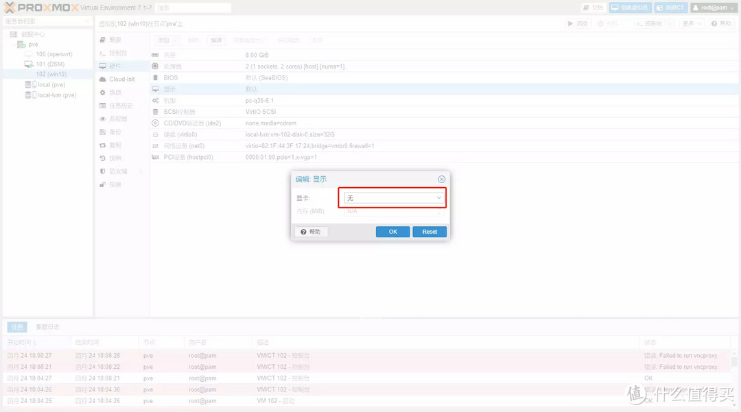Open the 文档 documentation button
741x412 pixels.
click(x=593, y=8)
